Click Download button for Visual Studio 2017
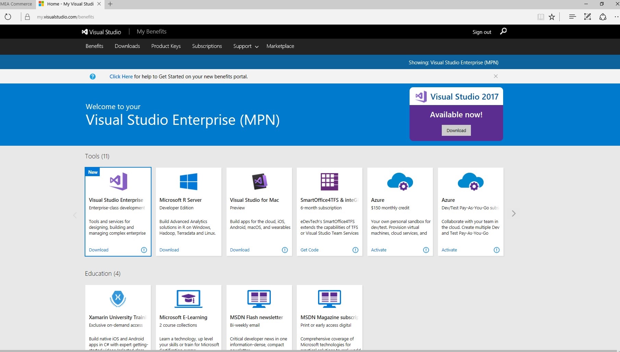This screenshot has height=352, width=620. pos(456,130)
